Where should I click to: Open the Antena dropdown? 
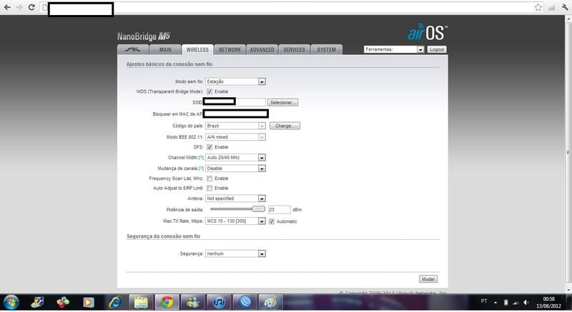[x=235, y=198]
